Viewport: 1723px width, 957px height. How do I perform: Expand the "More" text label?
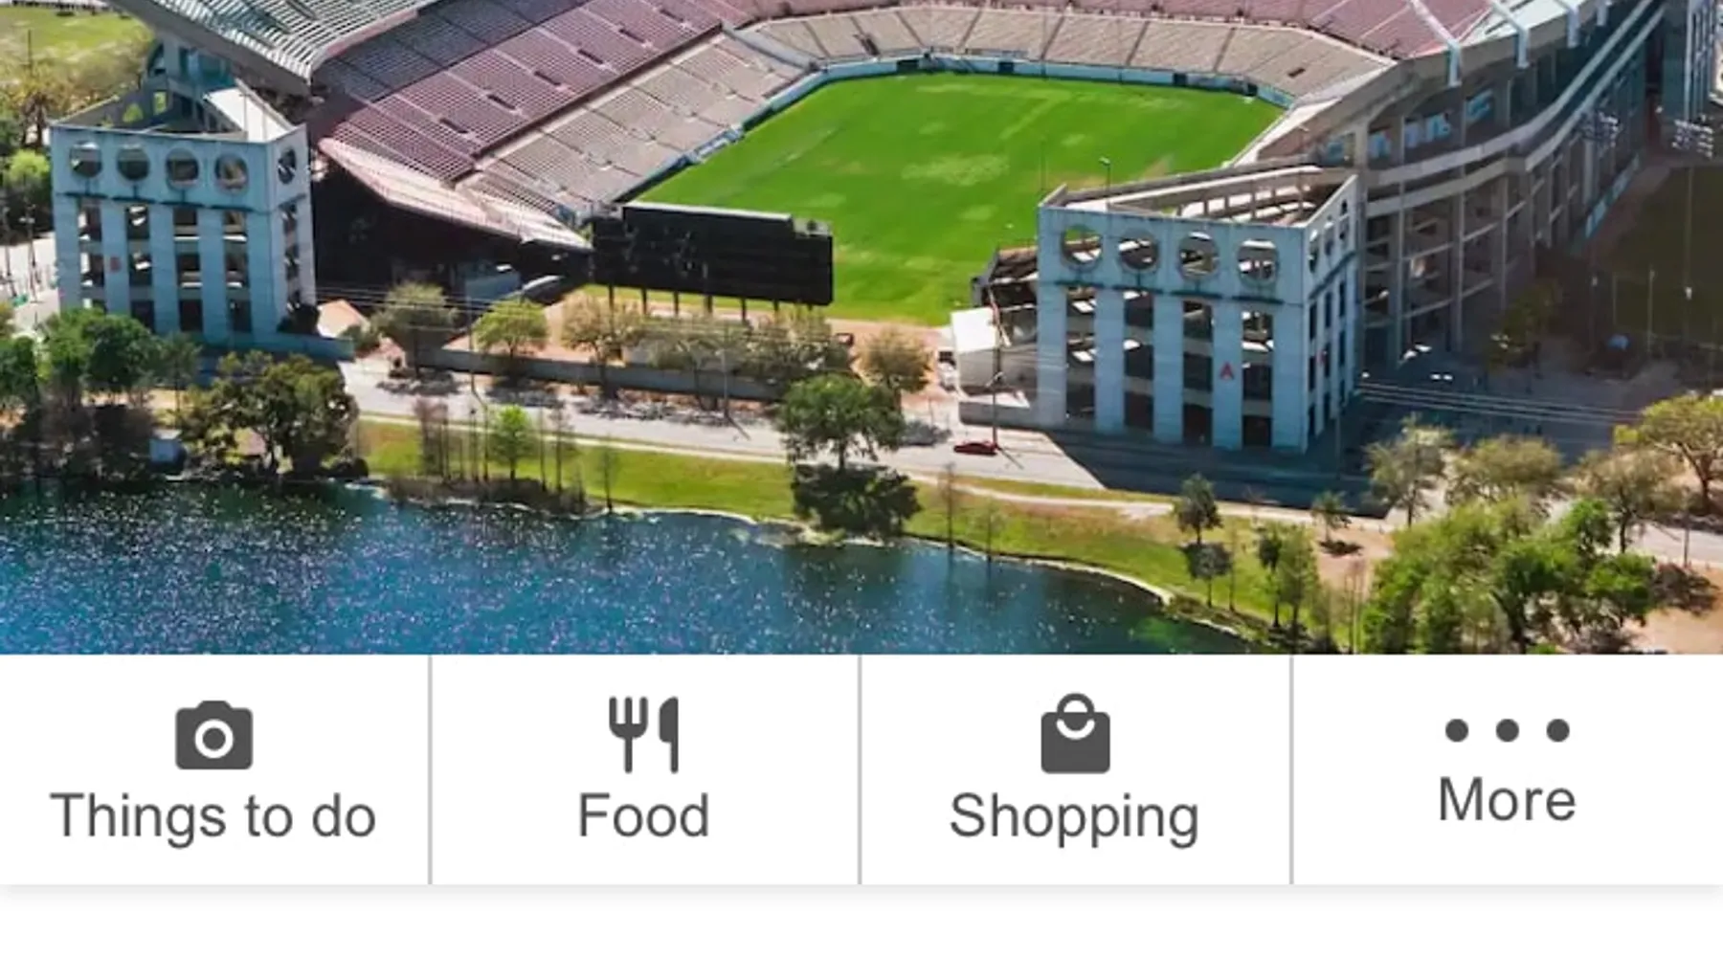pos(1507,800)
